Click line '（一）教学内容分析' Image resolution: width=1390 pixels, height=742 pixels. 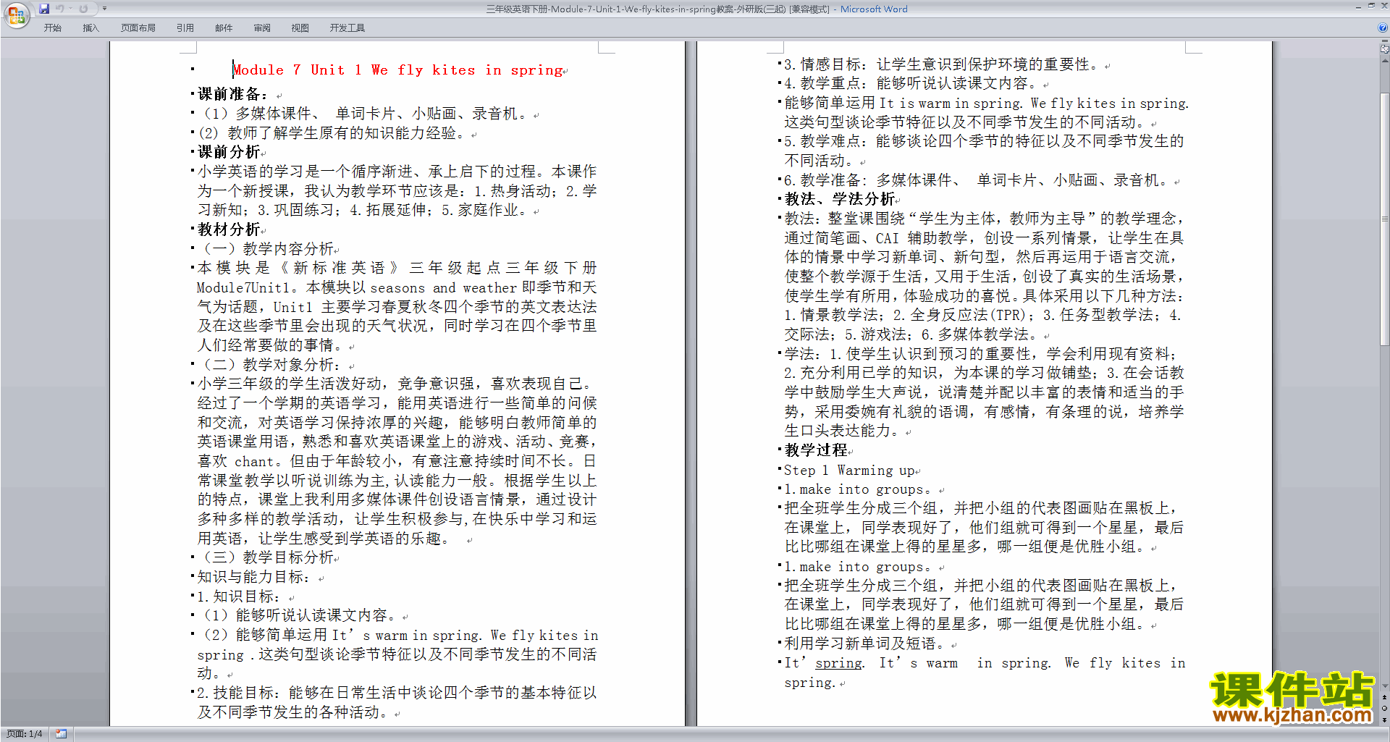266,249
